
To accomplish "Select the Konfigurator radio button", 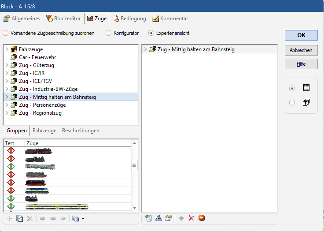I will coord(108,33).
